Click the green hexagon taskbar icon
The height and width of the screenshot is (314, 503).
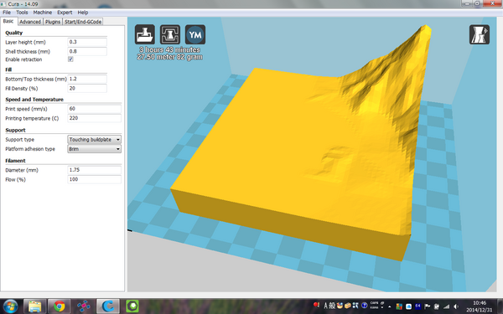click(x=132, y=306)
